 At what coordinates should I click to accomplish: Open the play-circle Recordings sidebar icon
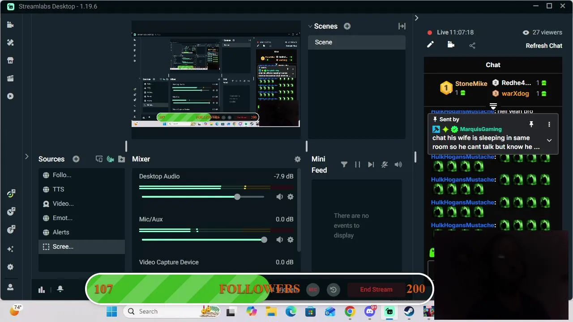point(10,96)
